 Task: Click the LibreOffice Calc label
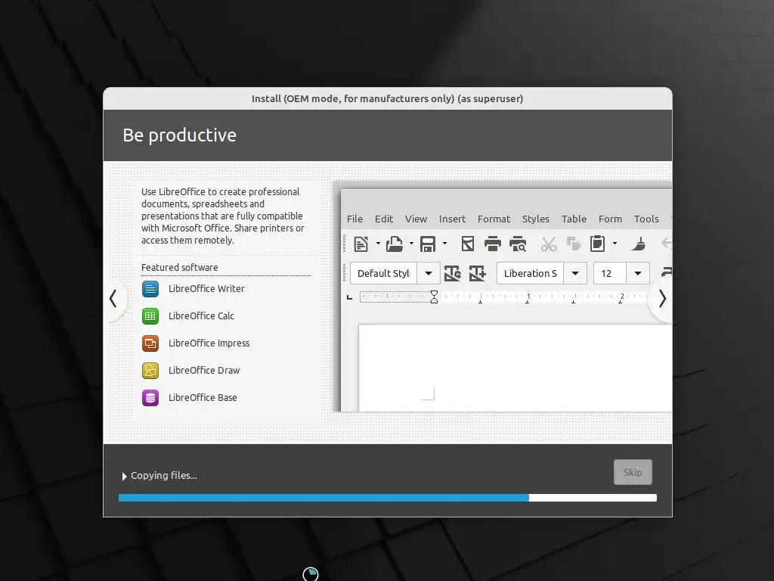click(201, 315)
